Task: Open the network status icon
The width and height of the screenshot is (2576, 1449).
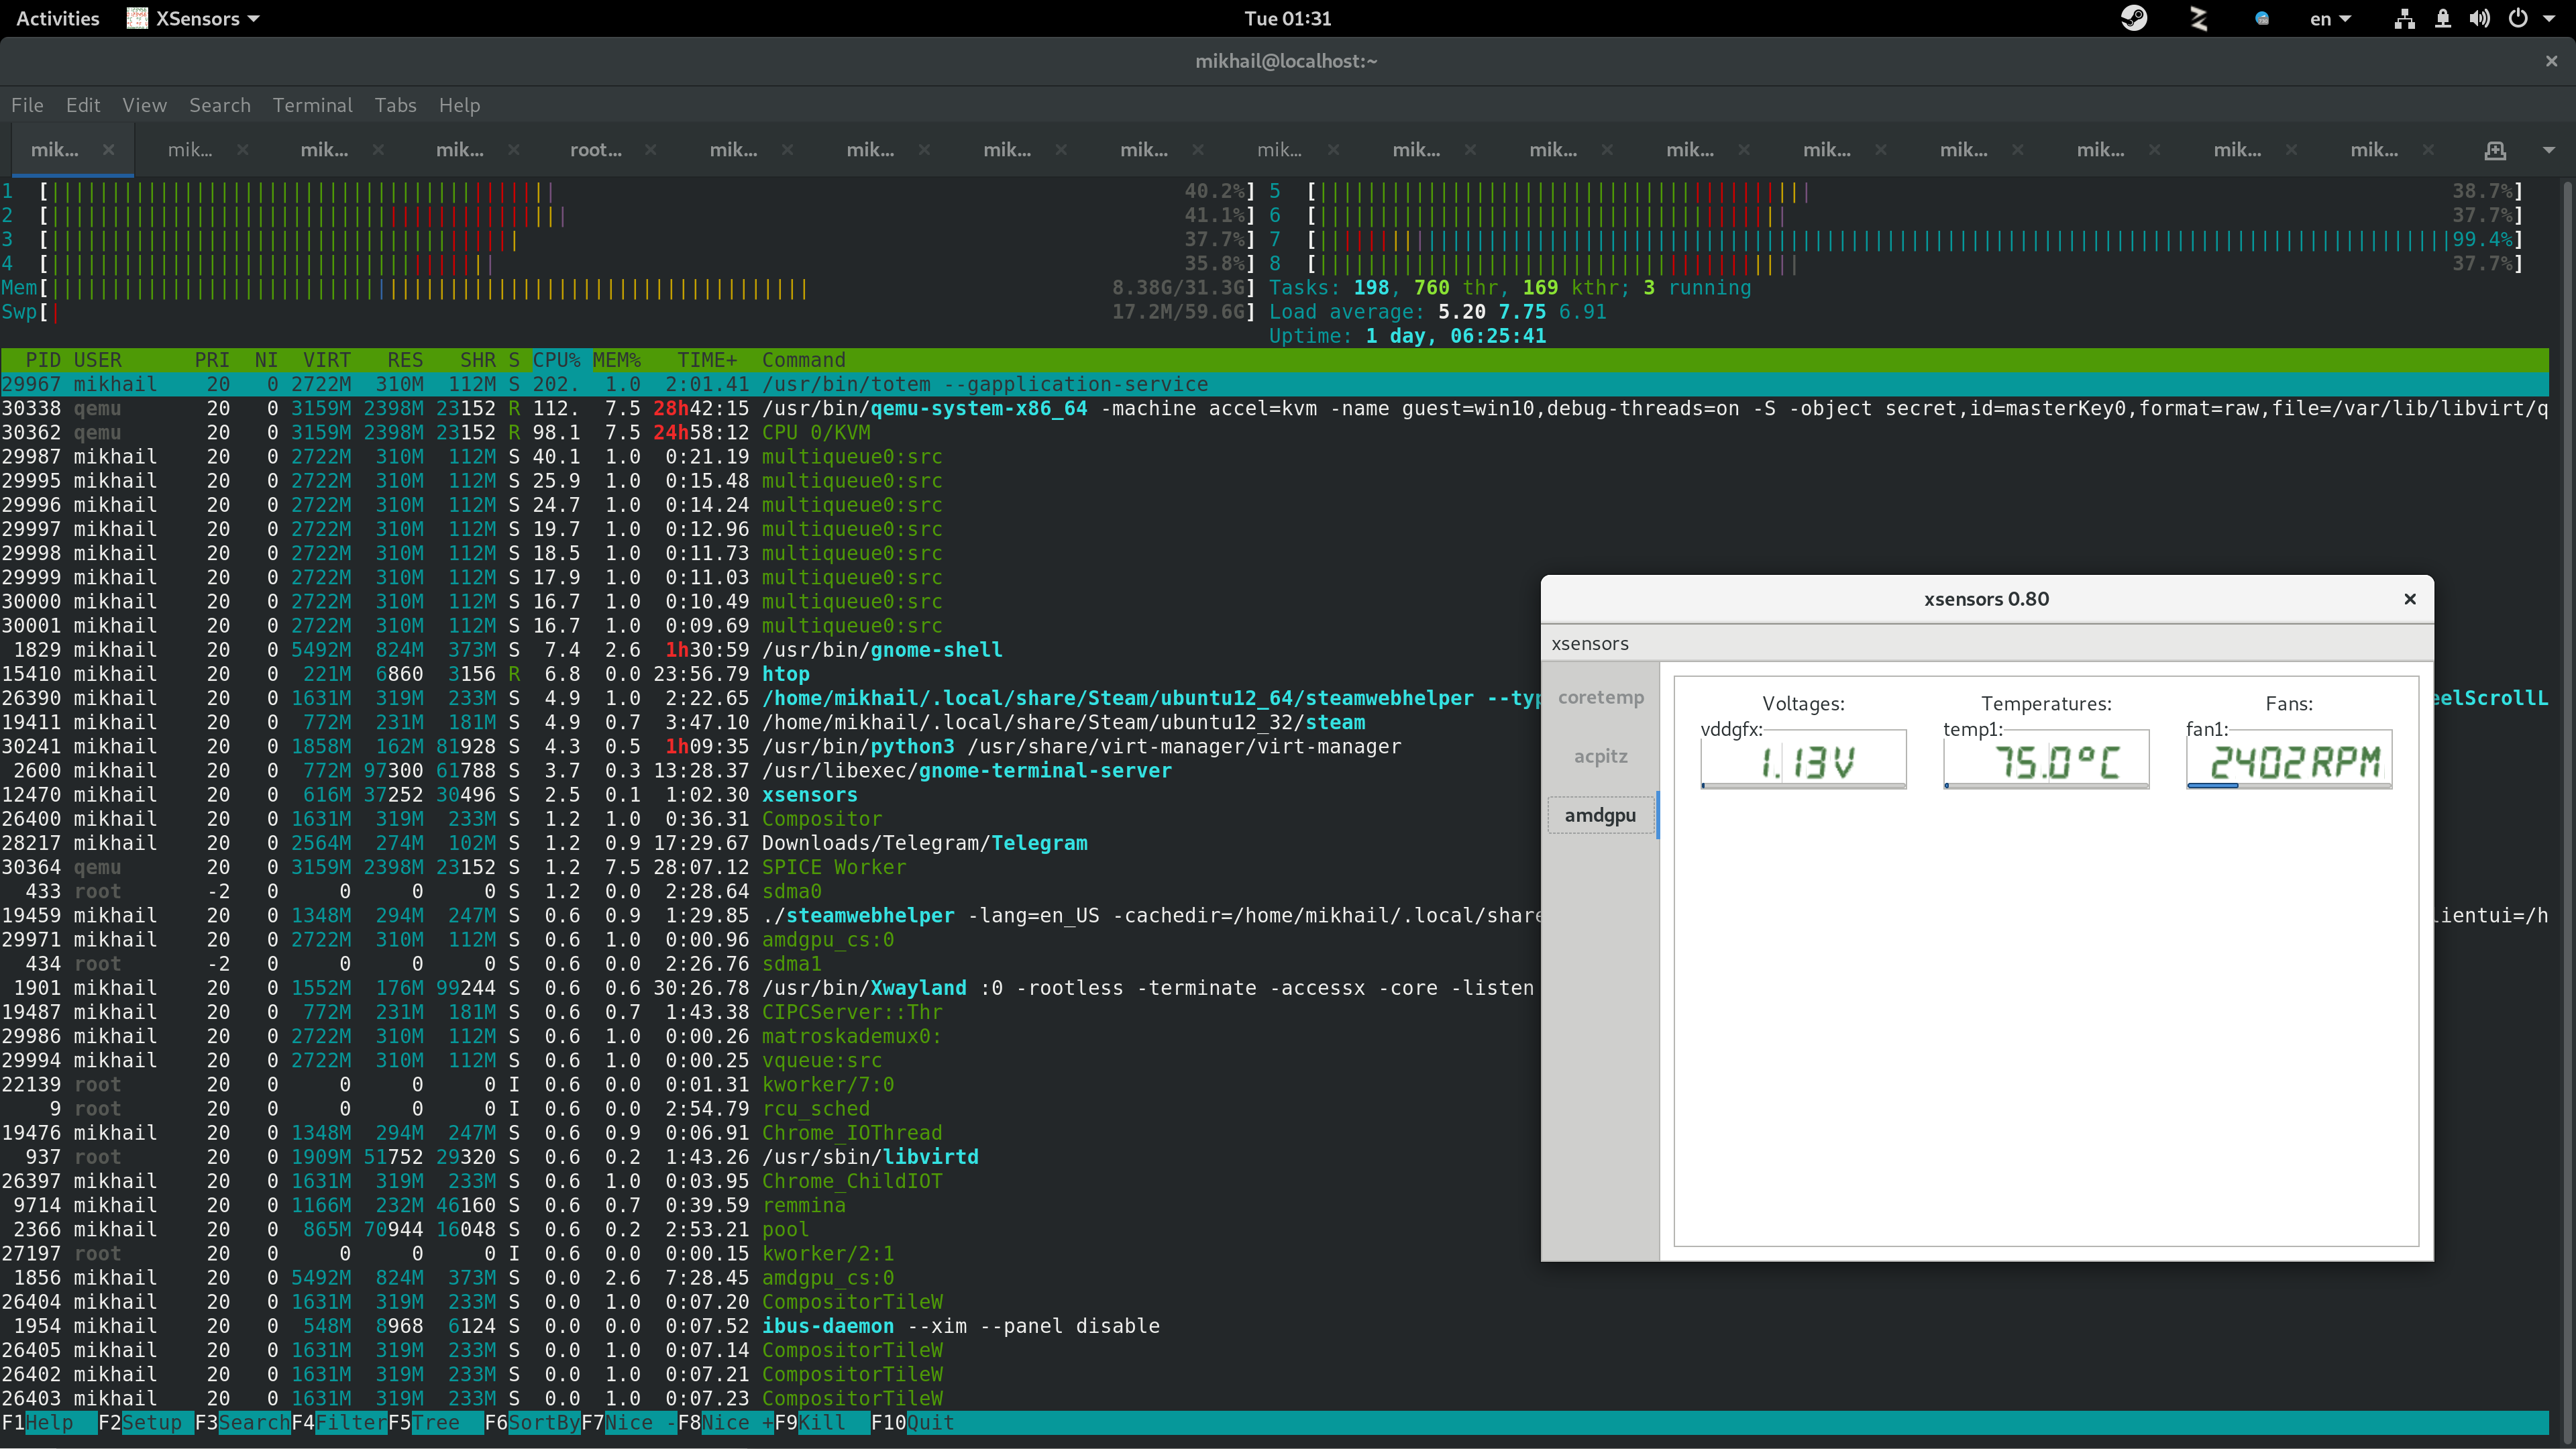Action: 2404,18
